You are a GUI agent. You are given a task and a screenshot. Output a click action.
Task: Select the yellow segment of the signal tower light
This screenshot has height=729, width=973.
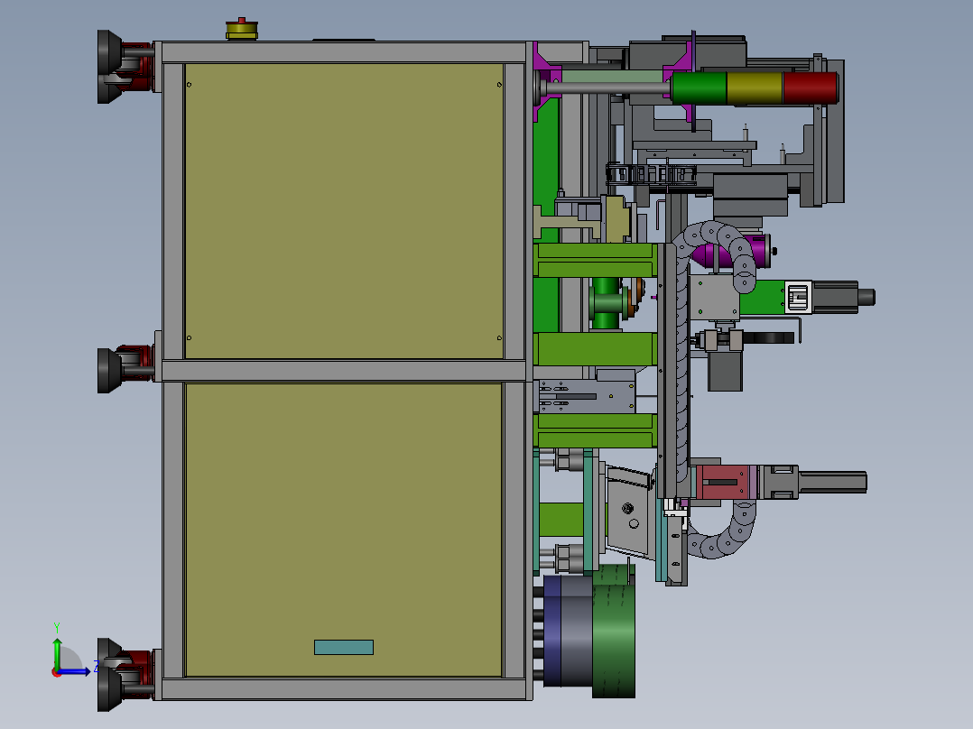click(x=755, y=88)
